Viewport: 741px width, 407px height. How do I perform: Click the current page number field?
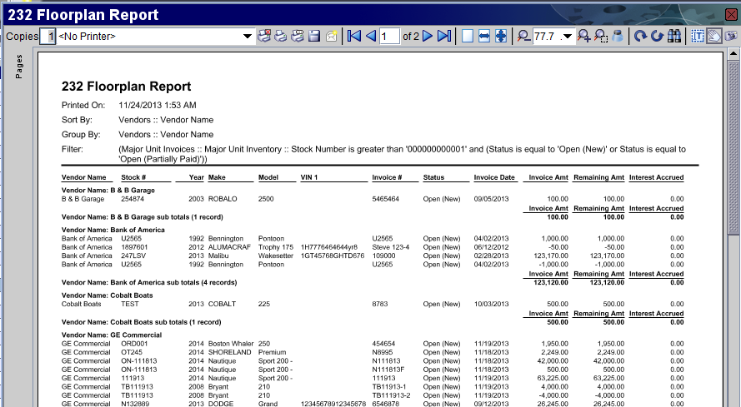pyautogui.click(x=389, y=36)
